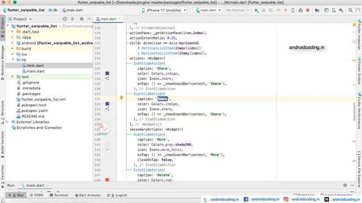
Task: Open the Search Everywhere magnifier icon
Action: click(351, 10)
